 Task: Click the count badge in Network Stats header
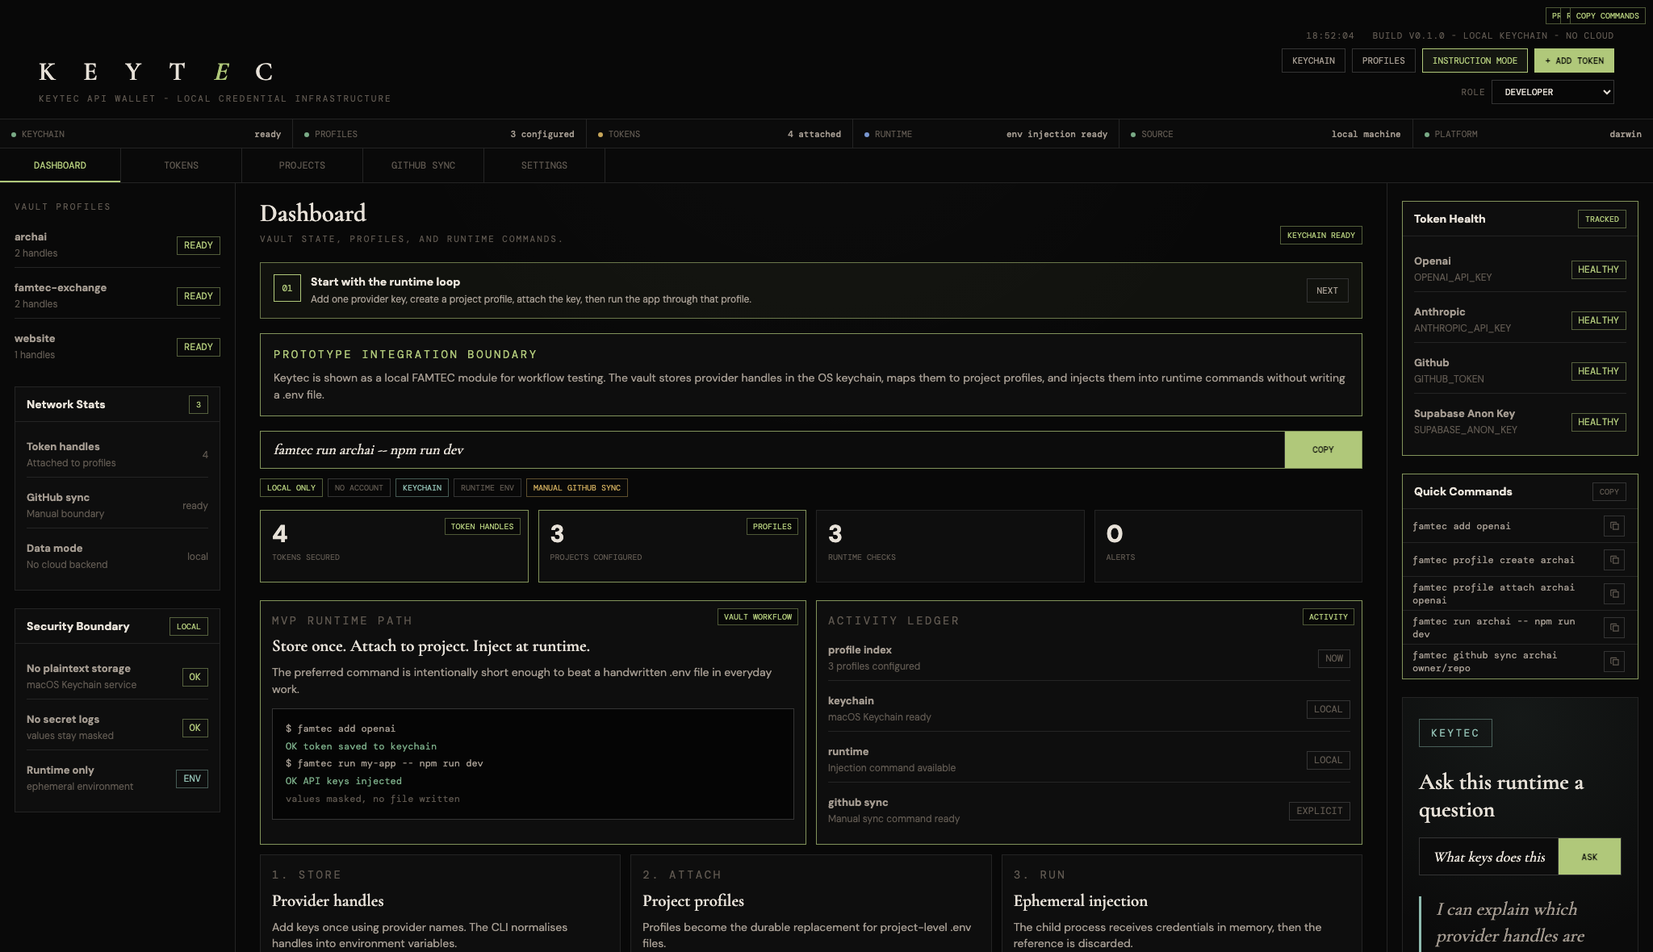[198, 404]
